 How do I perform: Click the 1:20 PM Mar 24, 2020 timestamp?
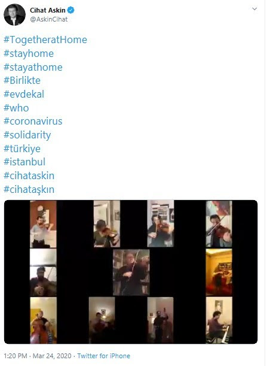click(x=38, y=356)
